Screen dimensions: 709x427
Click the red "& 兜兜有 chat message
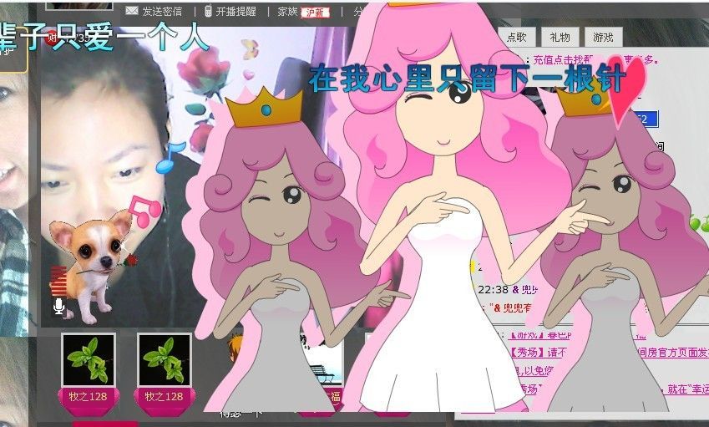(511, 308)
